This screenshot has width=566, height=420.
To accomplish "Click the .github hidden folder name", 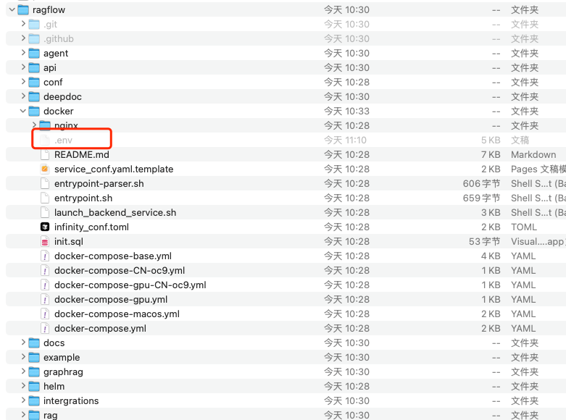I will [58, 38].
